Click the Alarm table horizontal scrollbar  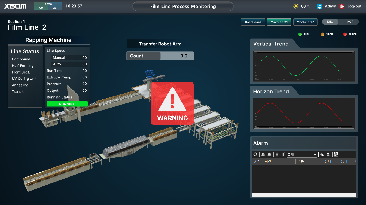pyautogui.click(x=288, y=195)
